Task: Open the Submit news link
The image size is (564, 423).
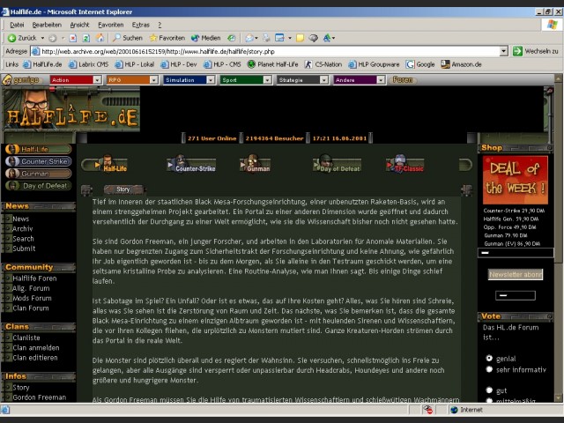Action: [x=24, y=249]
